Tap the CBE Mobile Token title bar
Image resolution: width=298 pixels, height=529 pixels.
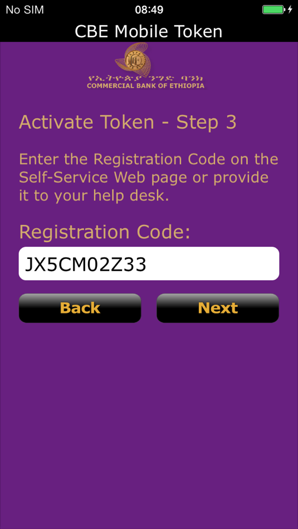[x=149, y=31]
